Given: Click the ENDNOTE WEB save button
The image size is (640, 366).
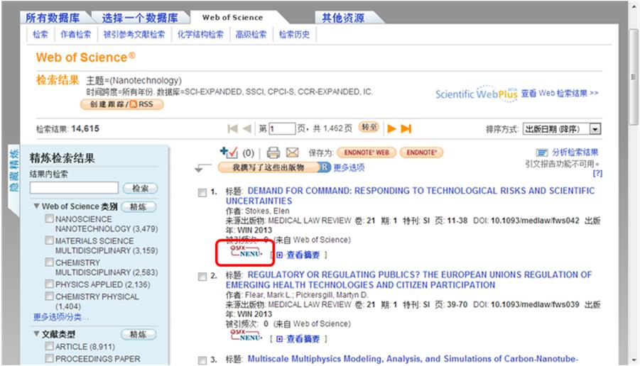Looking at the screenshot, I should [x=362, y=152].
